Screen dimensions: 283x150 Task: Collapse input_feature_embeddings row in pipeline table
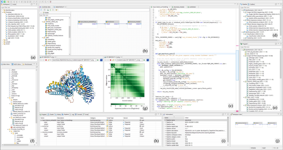pyautogui.click(x=41, y=120)
